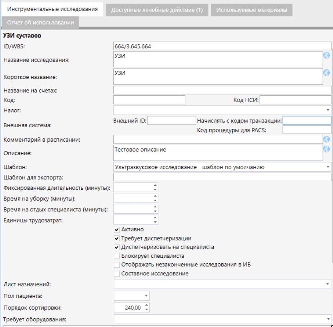Toggle Требует диспетчеризации checkbox
The height and width of the screenshot is (327, 333).
coord(117,238)
